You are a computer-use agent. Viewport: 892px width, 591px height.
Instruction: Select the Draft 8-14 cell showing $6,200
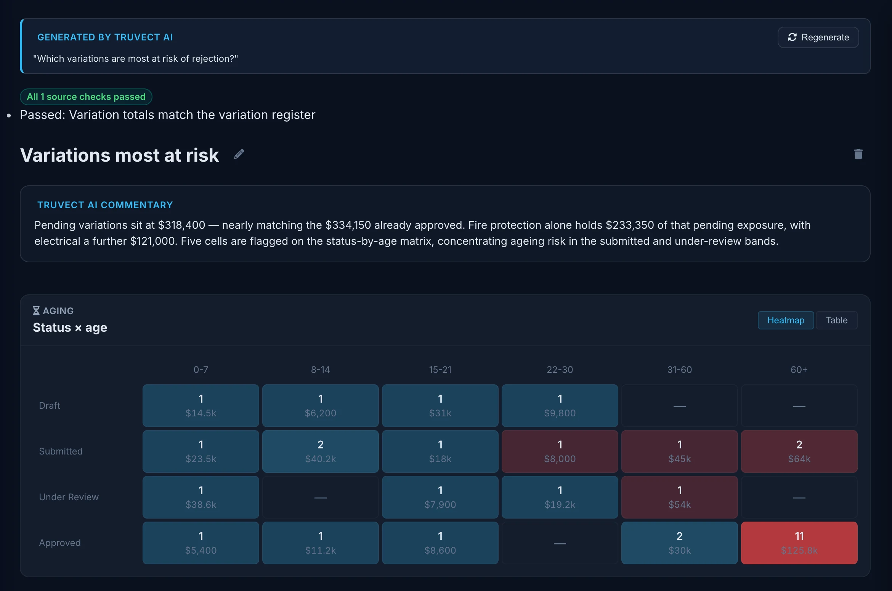[321, 406]
